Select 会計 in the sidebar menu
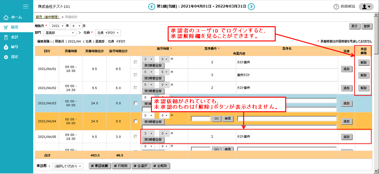The image size is (379, 174). click(15, 37)
